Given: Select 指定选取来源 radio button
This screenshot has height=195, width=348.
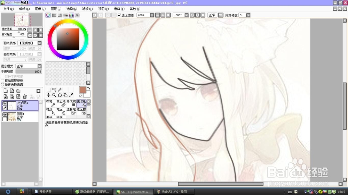Looking at the screenshot, I should (x=2, y=85).
